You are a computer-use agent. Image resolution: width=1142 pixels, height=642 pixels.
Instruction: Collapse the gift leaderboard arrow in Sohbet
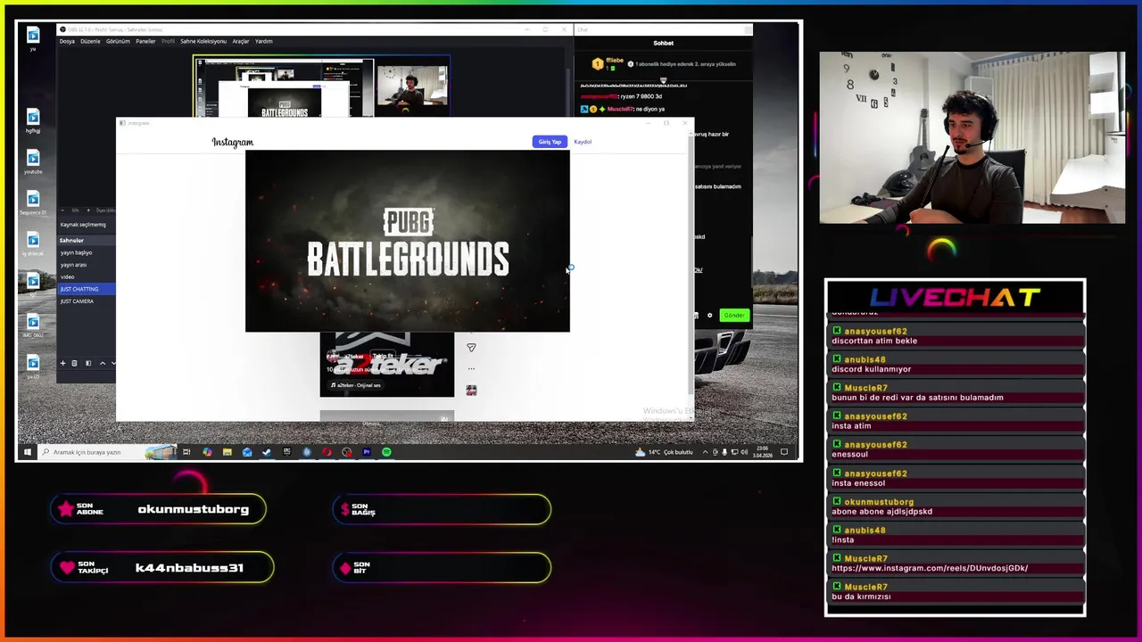(x=664, y=80)
